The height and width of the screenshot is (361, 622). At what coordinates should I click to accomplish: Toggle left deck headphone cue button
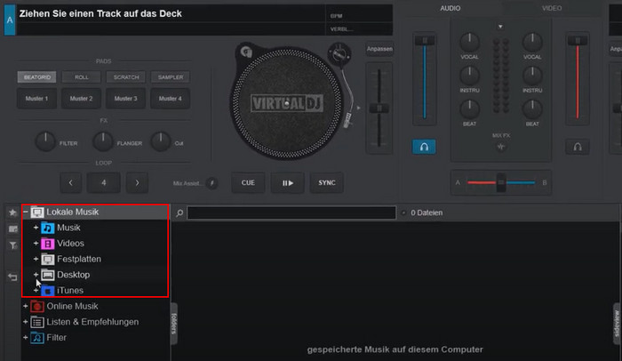click(424, 147)
